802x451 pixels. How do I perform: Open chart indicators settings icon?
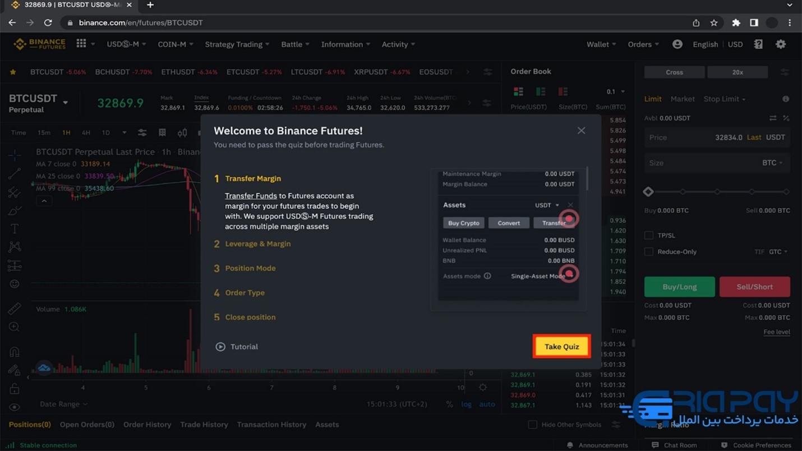tap(142, 132)
